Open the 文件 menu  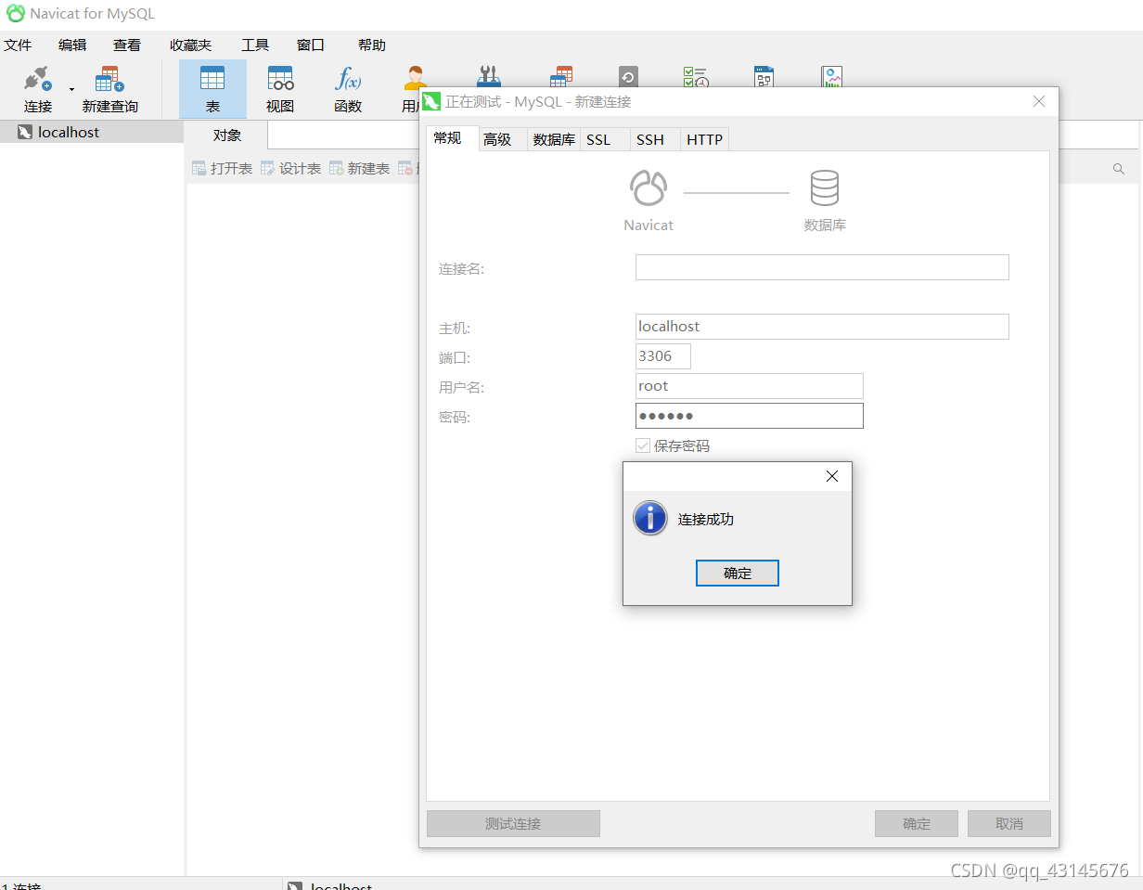click(18, 45)
